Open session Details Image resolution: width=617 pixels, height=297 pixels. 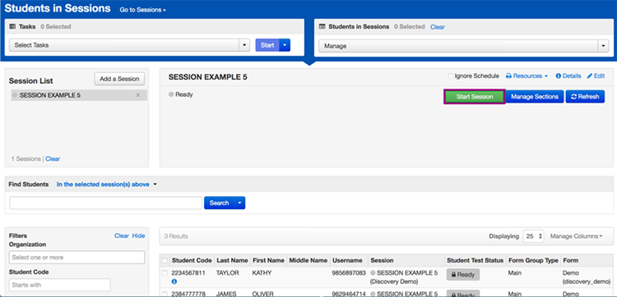[568, 76]
